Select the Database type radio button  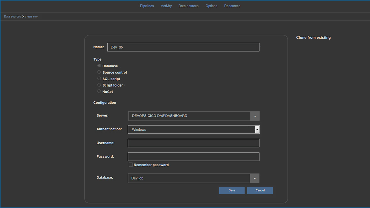click(99, 66)
